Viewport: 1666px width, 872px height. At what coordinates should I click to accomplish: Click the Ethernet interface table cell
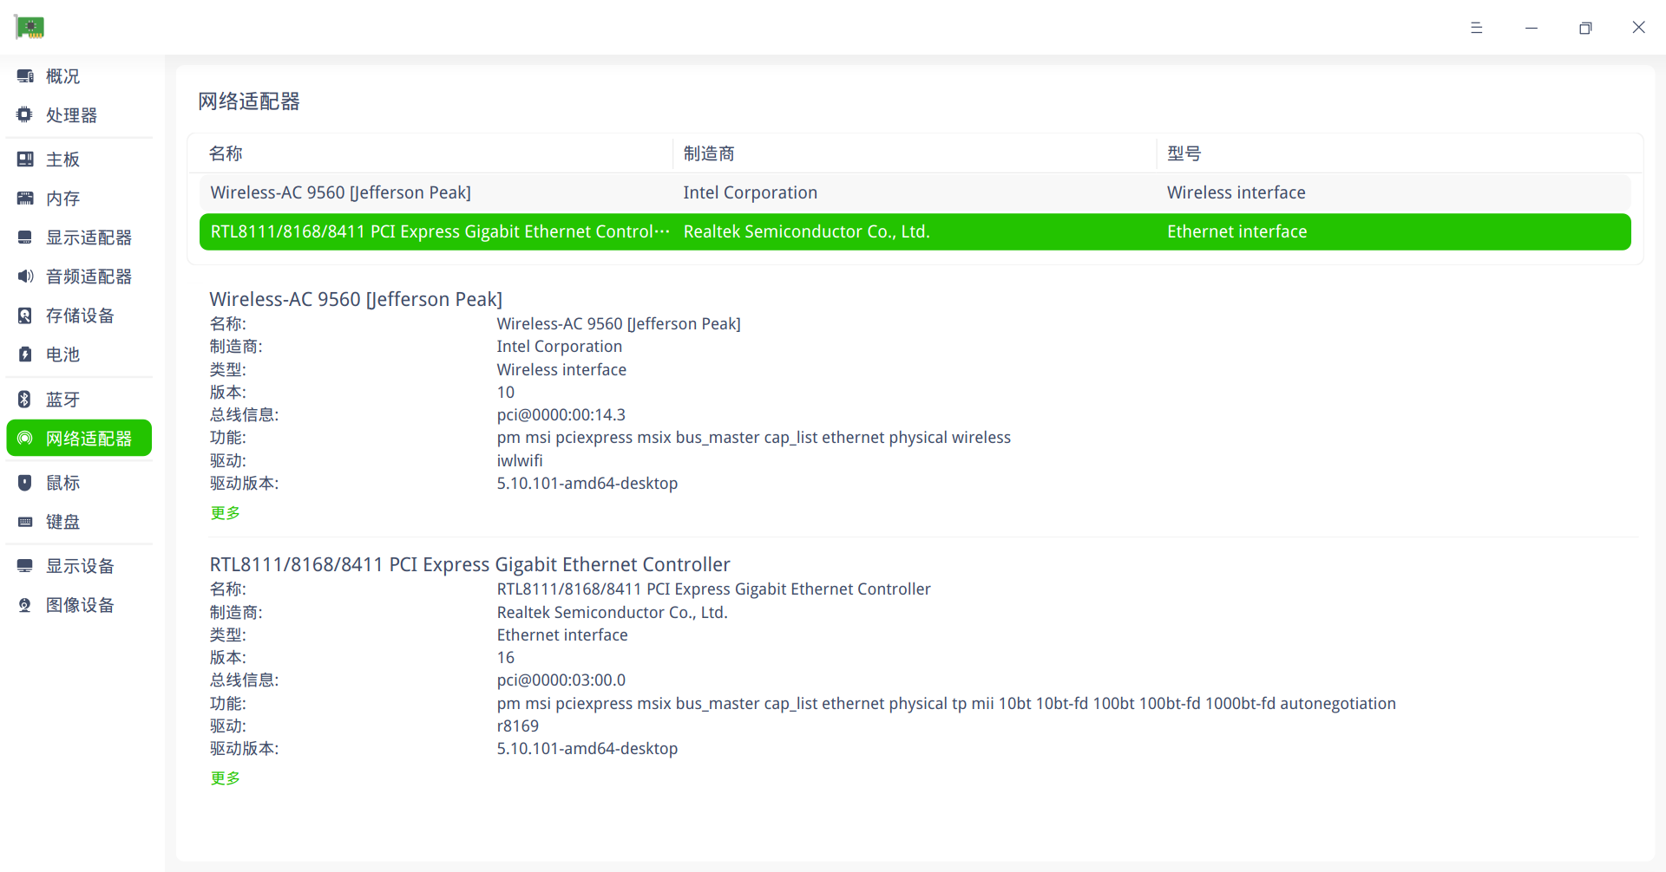(x=1236, y=231)
